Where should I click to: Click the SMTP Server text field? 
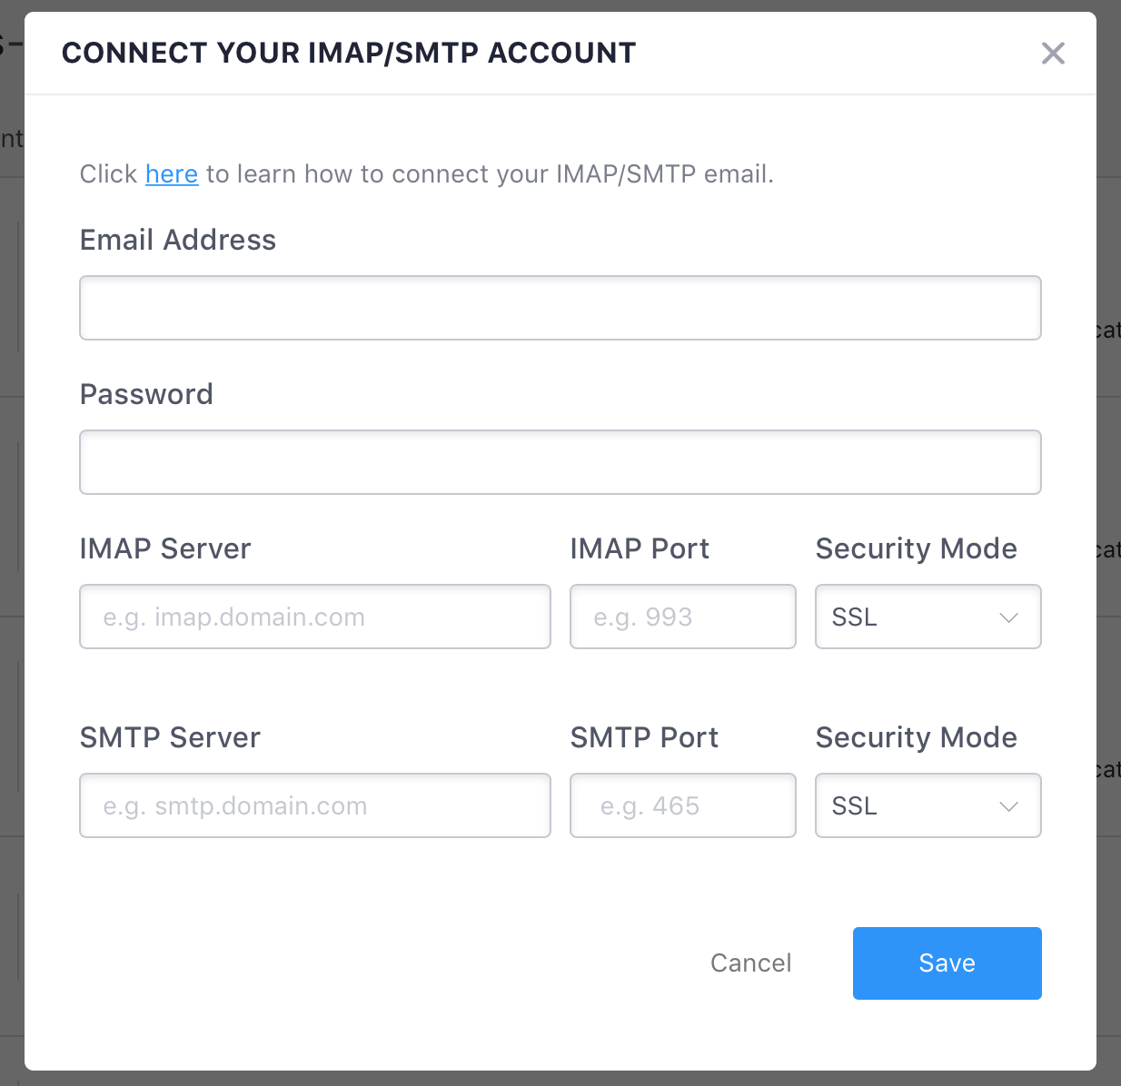click(x=314, y=805)
